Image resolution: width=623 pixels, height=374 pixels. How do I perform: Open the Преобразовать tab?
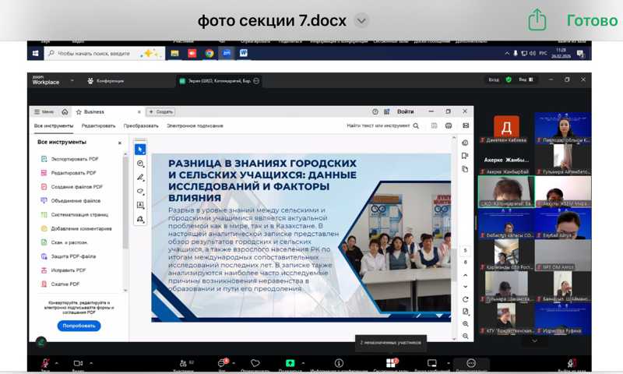tap(141, 125)
